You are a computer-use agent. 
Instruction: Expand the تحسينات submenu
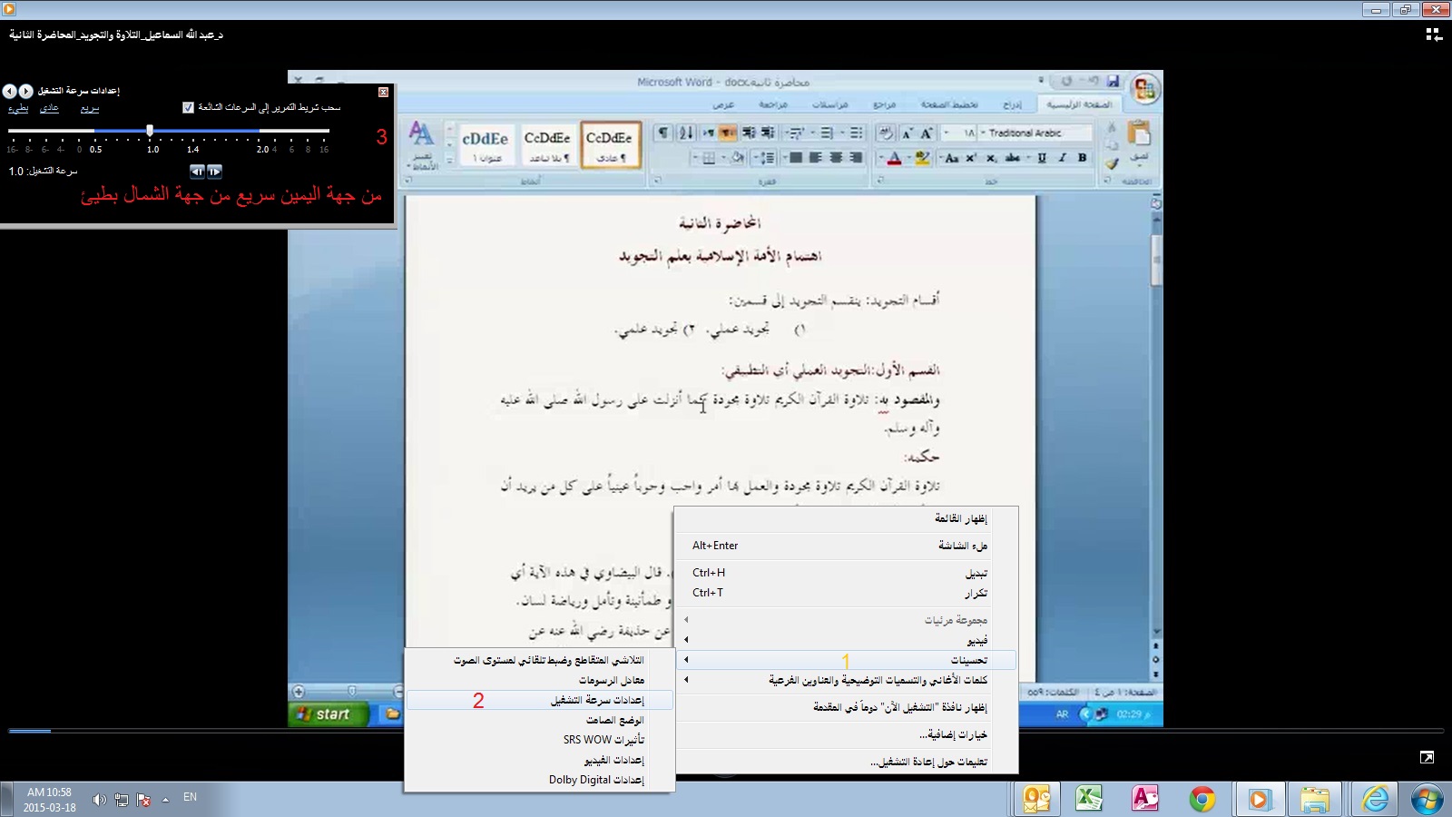click(x=968, y=660)
